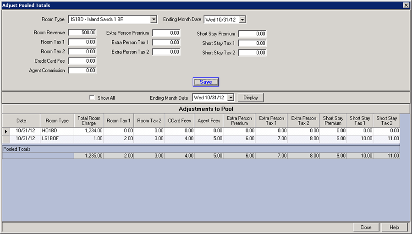Click the Short Stay Tax 2 field
The width and height of the screenshot is (412, 234).
tap(253, 53)
